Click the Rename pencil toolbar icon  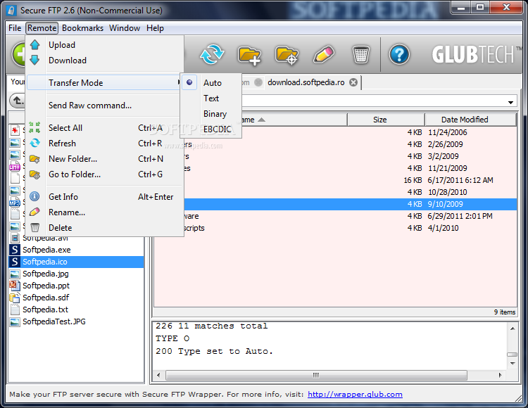tap(324, 54)
